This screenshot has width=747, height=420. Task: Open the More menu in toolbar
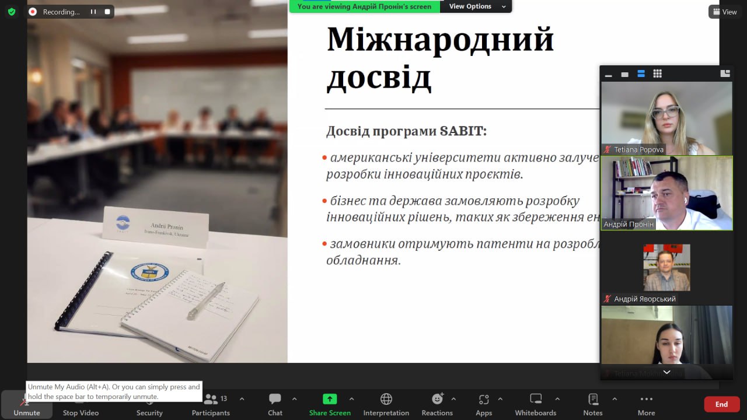646,404
